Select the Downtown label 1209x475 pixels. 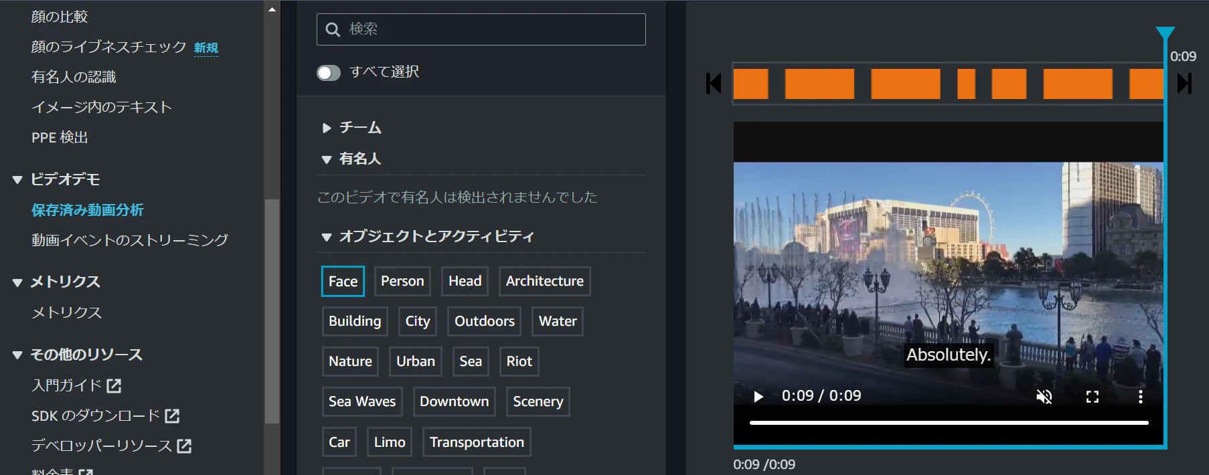454,401
